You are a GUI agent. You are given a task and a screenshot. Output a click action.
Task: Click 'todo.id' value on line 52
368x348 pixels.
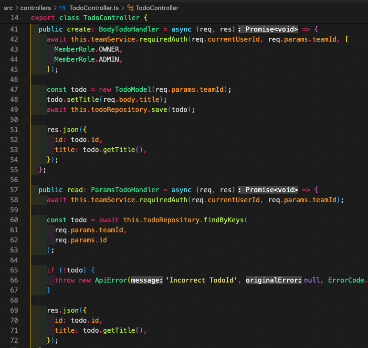(x=85, y=140)
